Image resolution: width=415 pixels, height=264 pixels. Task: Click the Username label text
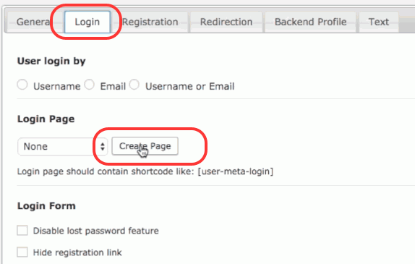56,86
